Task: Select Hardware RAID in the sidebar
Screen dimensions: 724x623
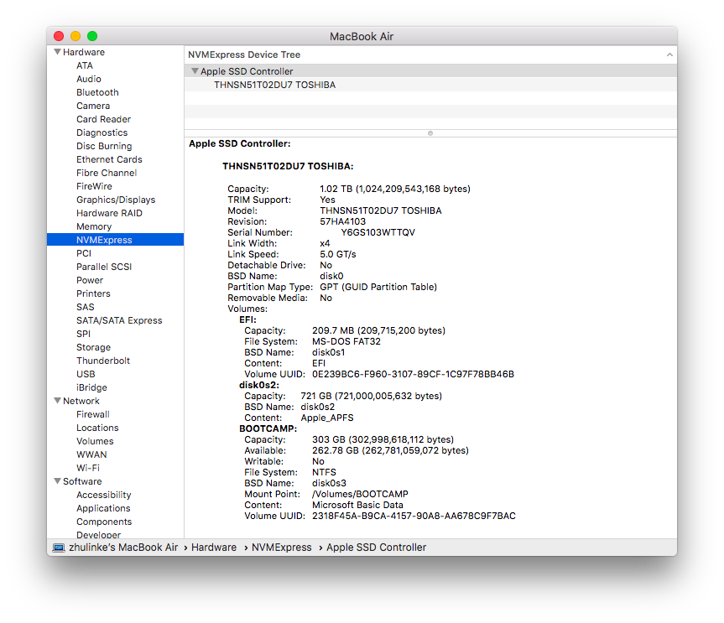Action: pyautogui.click(x=109, y=213)
